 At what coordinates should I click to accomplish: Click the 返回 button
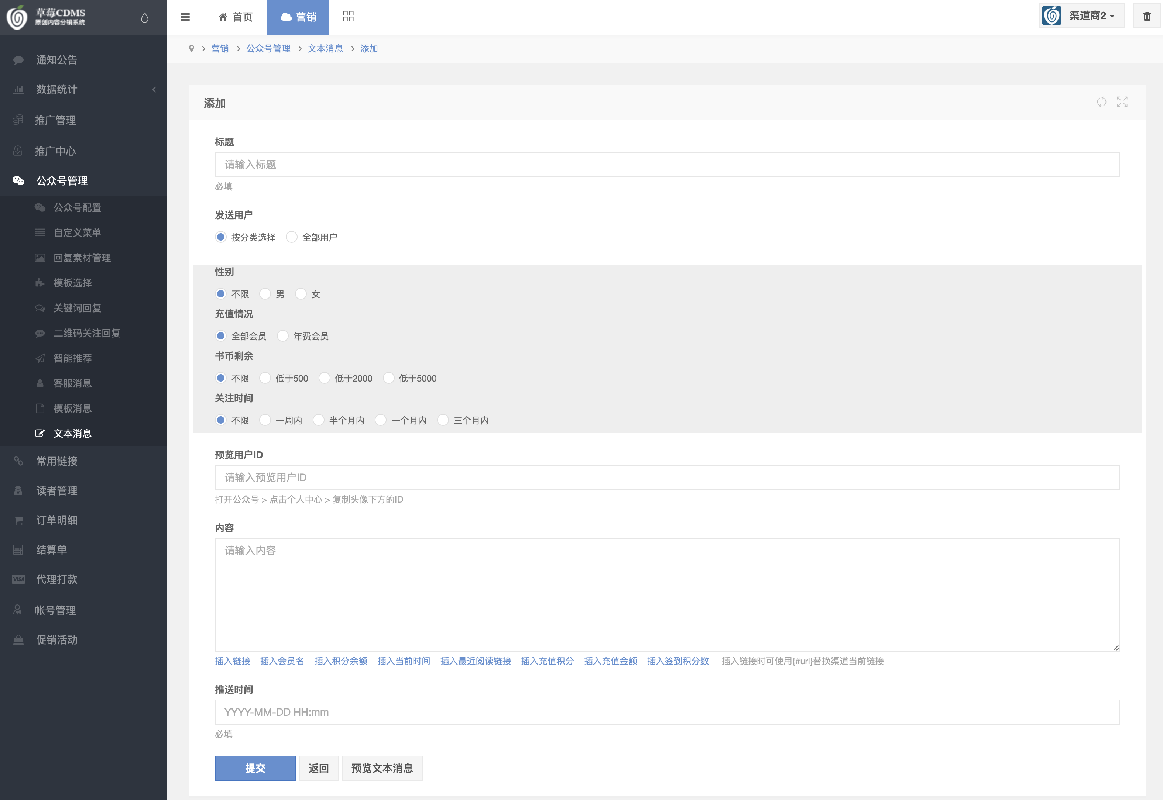coord(319,768)
